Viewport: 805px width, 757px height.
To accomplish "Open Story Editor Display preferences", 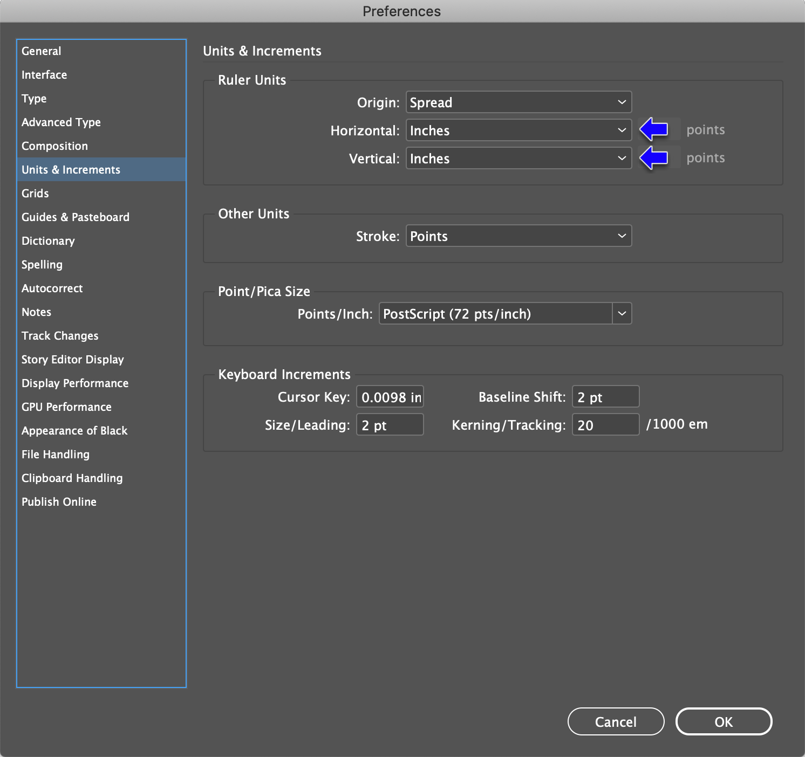I will tap(101, 360).
